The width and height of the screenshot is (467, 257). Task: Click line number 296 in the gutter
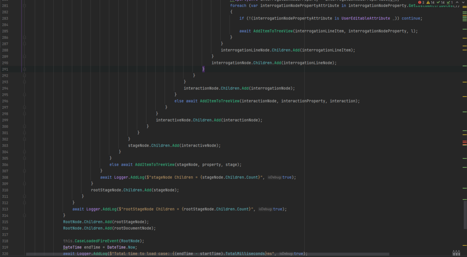(x=5, y=101)
